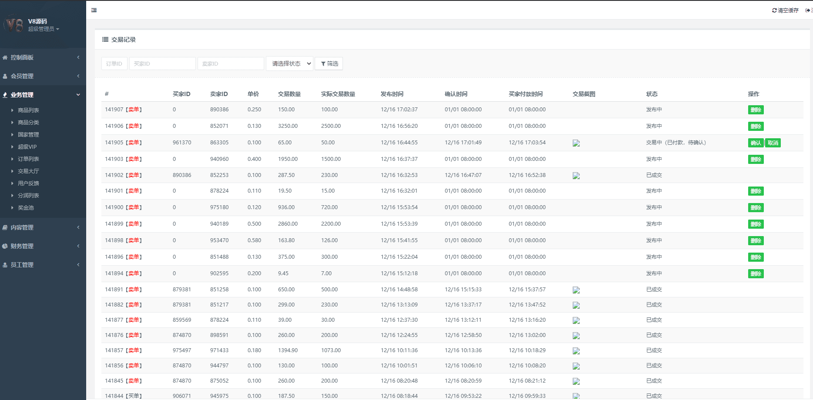Cancel order 141905 with 取消 button
This screenshot has height=400, width=813.
click(773, 143)
